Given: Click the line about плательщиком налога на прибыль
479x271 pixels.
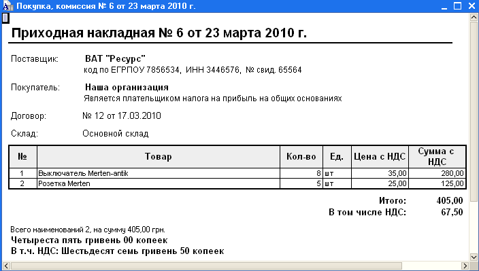Looking at the screenshot, I should pyautogui.click(x=212, y=98).
